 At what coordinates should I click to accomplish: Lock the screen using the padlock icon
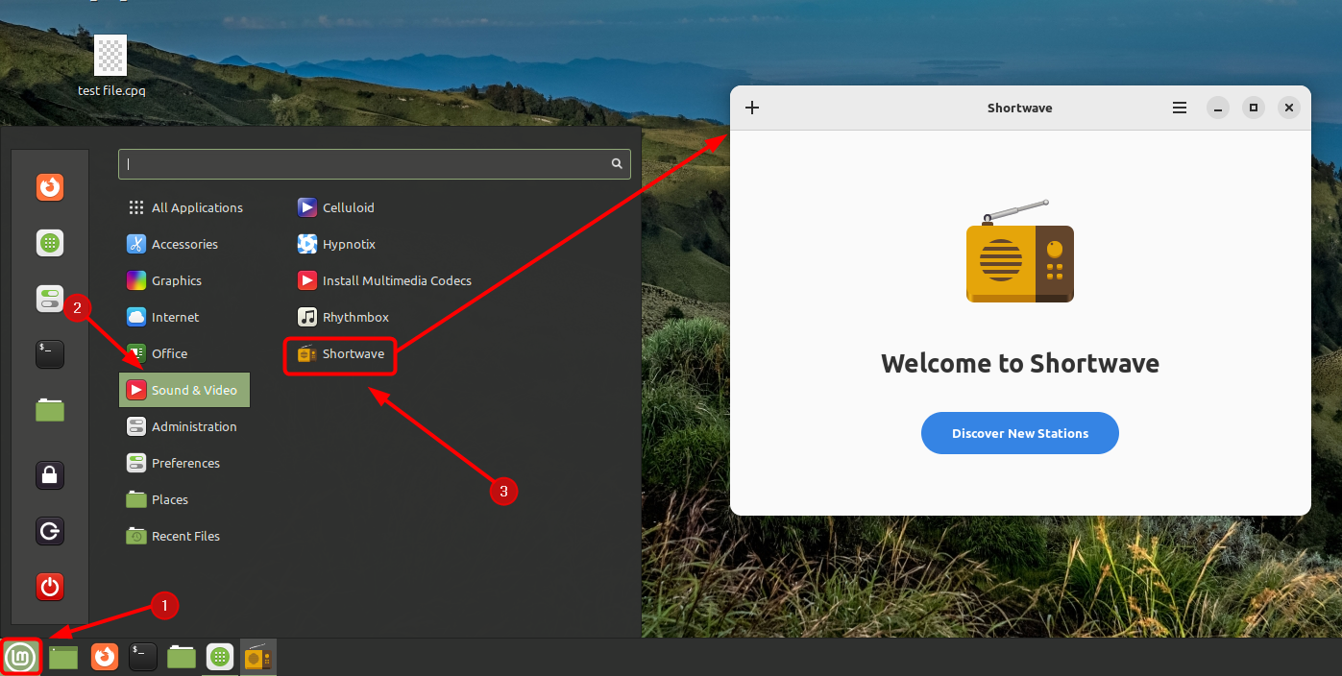tap(50, 474)
